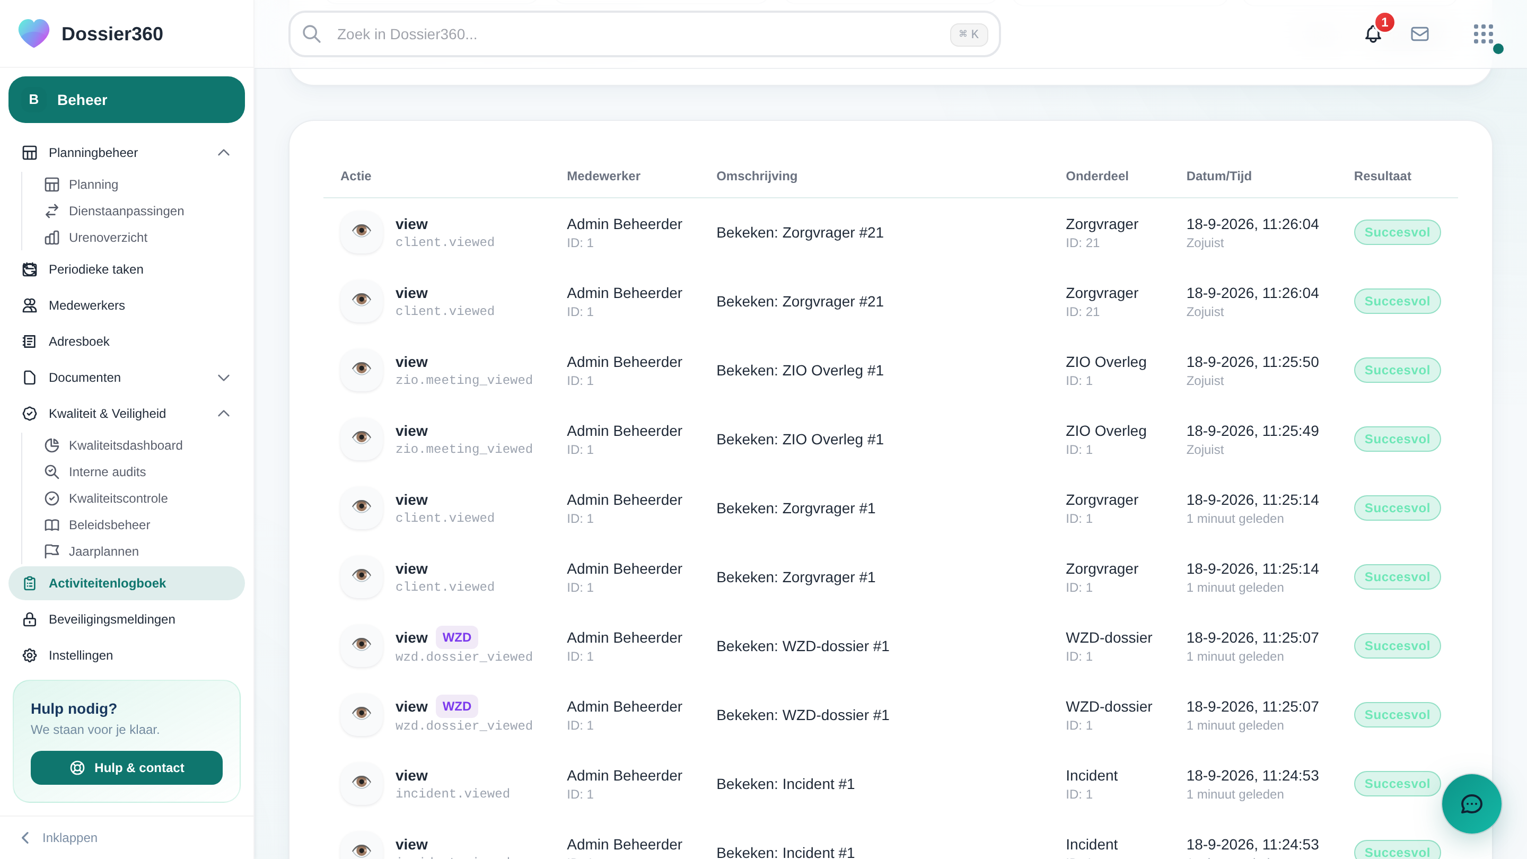Open the notifications bell

(x=1373, y=34)
